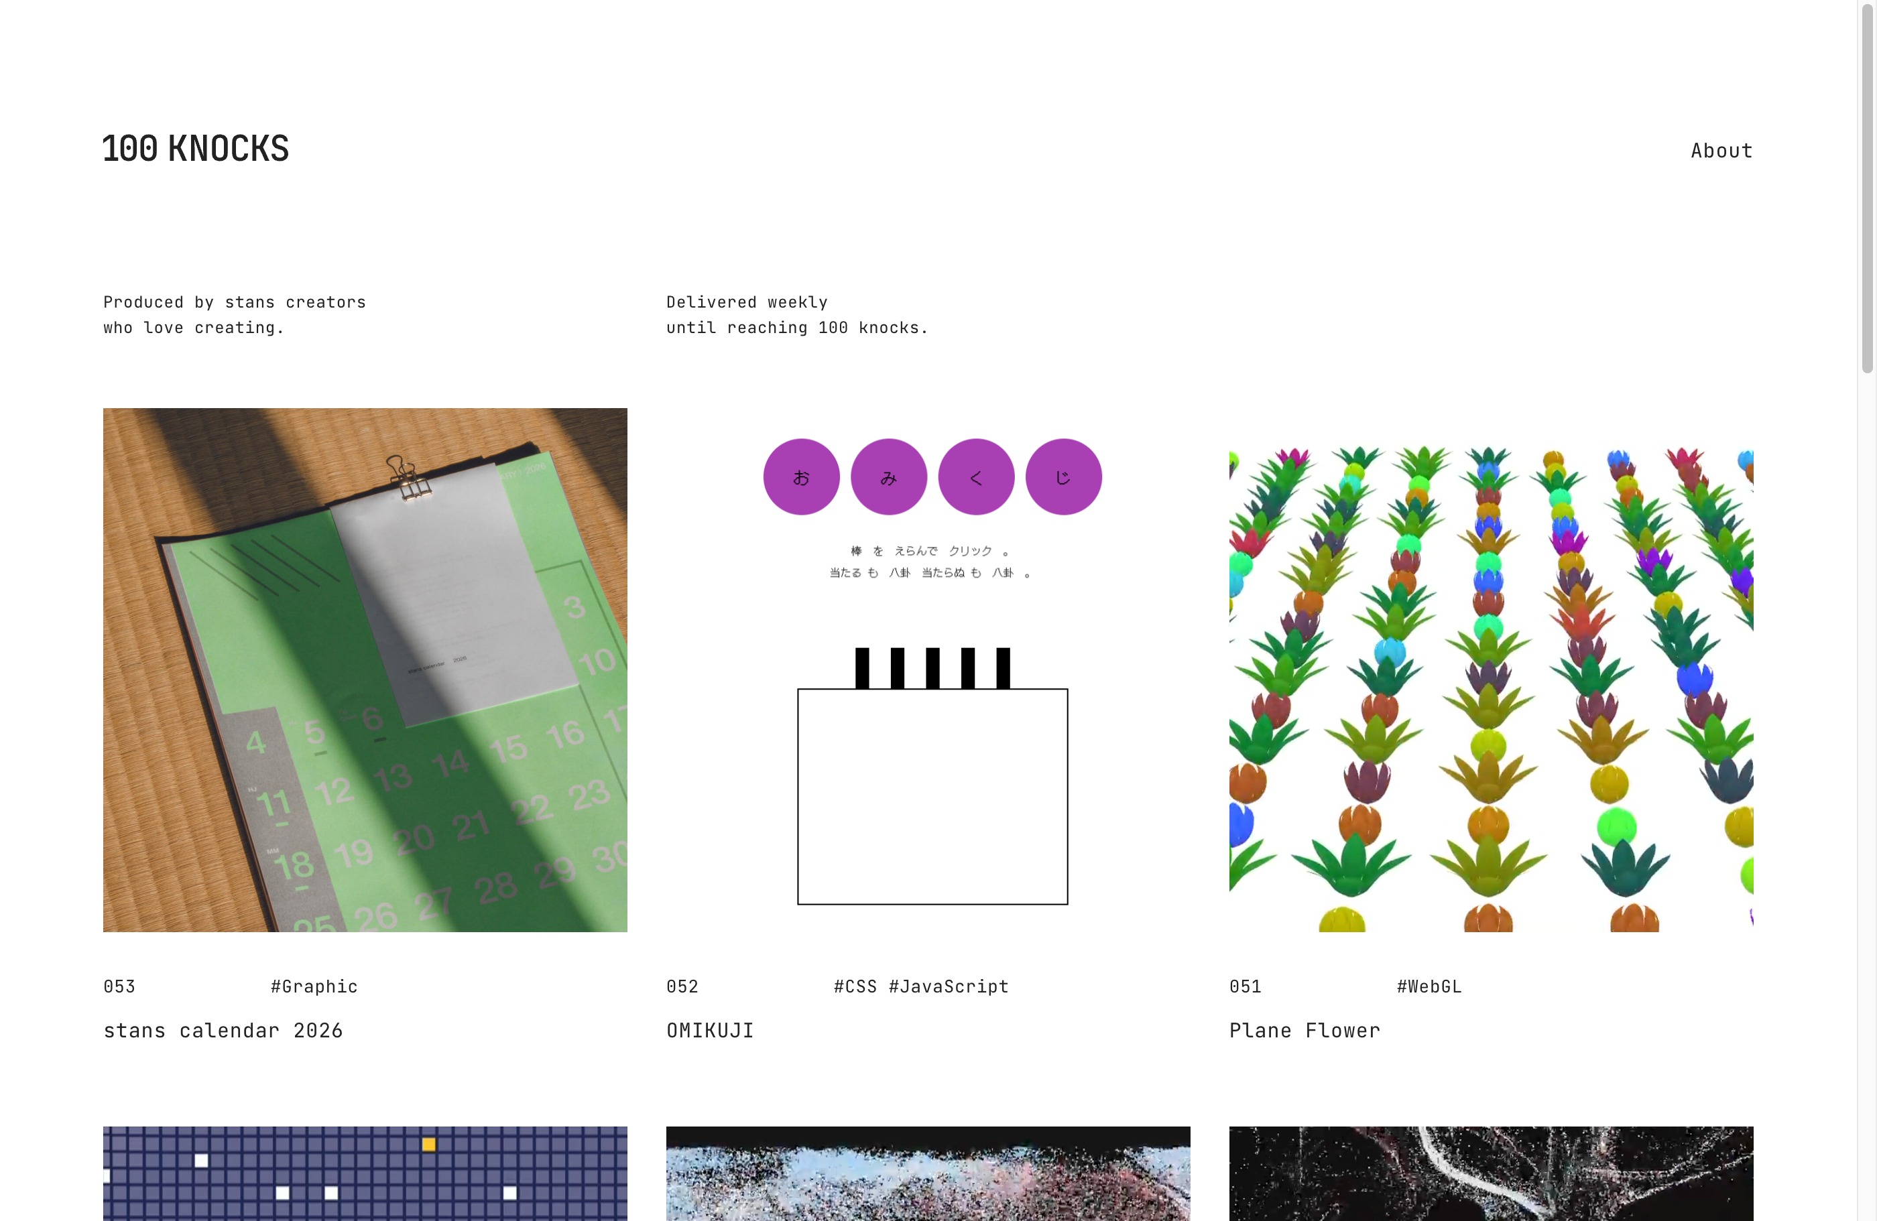Image resolution: width=1877 pixels, height=1221 pixels.
Task: Click the purple じ circle
Action: 1064,477
